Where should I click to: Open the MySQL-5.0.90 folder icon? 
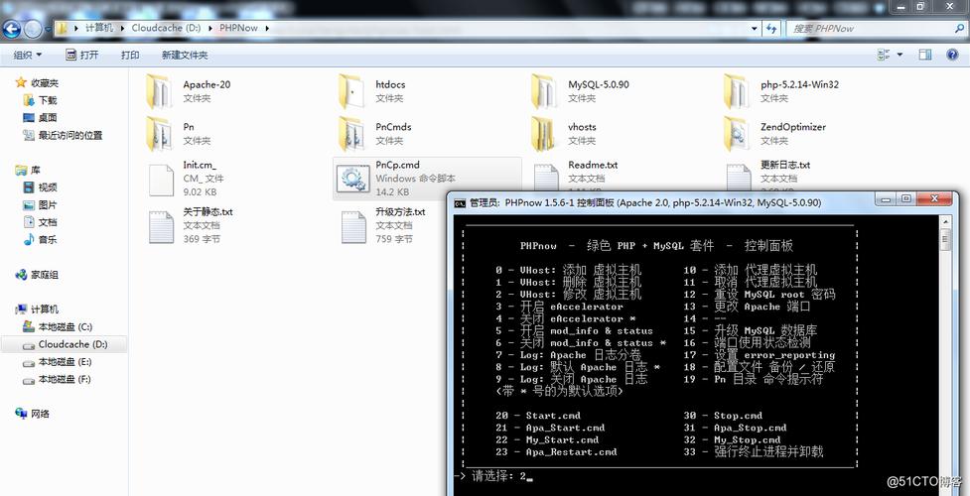tap(544, 91)
